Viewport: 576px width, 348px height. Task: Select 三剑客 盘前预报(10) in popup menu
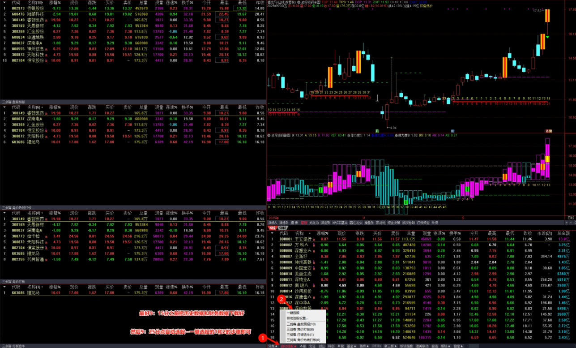click(301, 324)
